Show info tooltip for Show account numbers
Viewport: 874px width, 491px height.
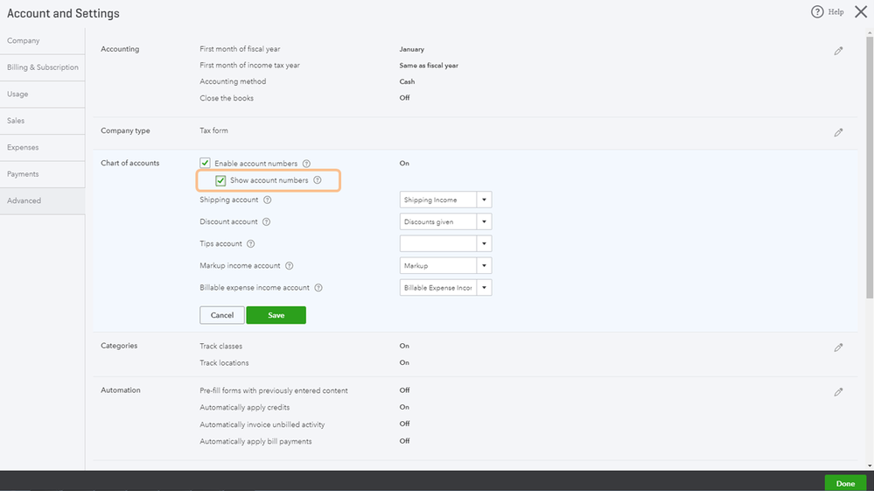[318, 180]
